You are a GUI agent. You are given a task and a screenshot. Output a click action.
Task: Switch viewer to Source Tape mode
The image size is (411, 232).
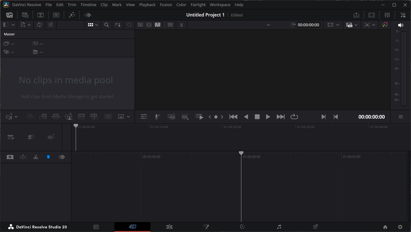[149, 25]
